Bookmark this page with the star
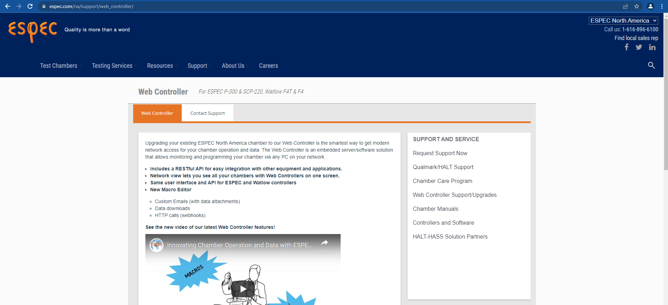668x305 pixels. click(x=637, y=6)
